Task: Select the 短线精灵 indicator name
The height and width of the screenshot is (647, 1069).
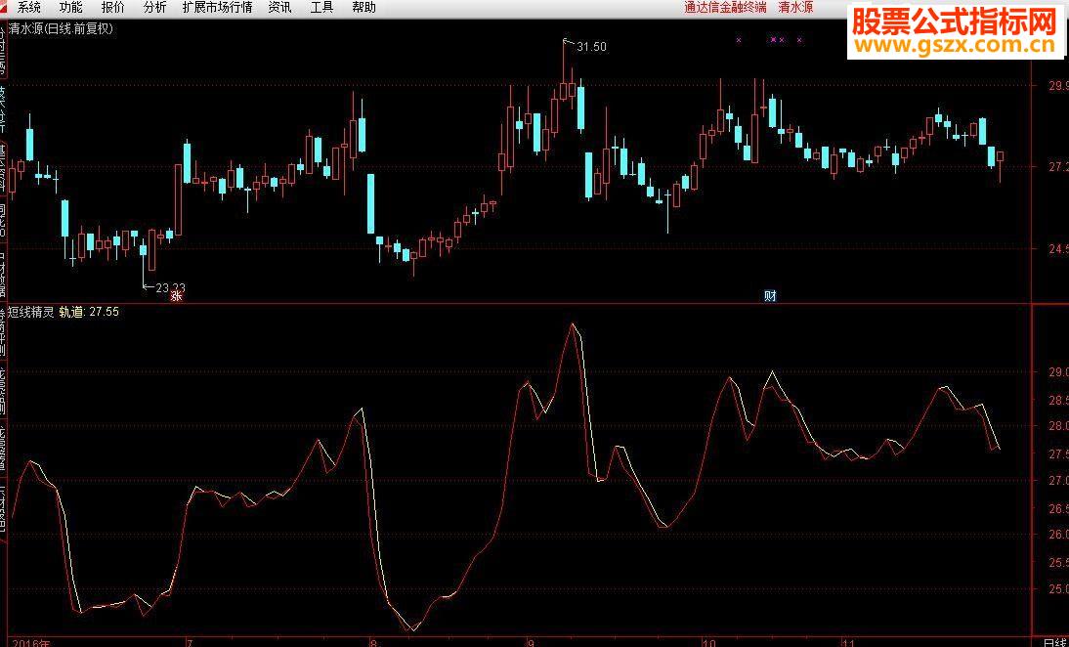Action: [x=30, y=312]
